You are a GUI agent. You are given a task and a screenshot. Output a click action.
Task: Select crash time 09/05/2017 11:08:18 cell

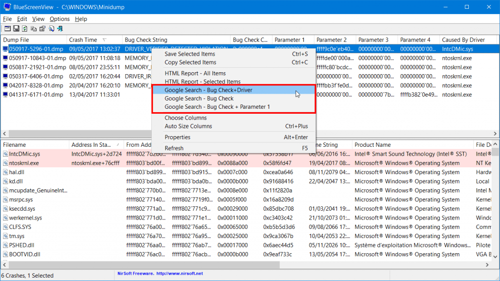click(95, 58)
